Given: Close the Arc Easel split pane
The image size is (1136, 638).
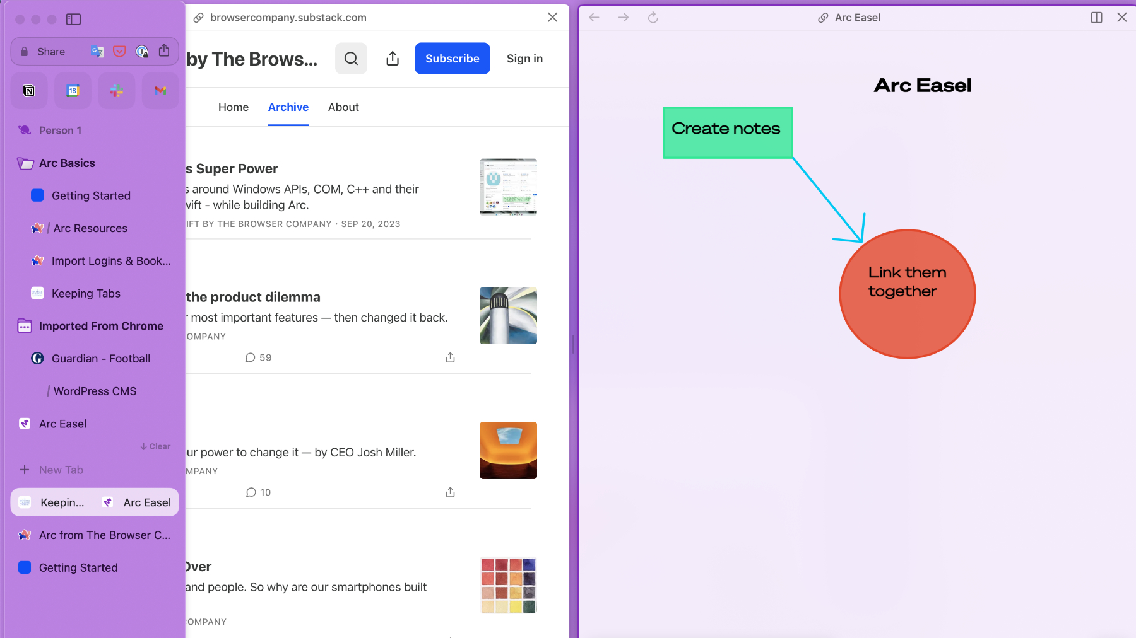Looking at the screenshot, I should pyautogui.click(x=1121, y=18).
